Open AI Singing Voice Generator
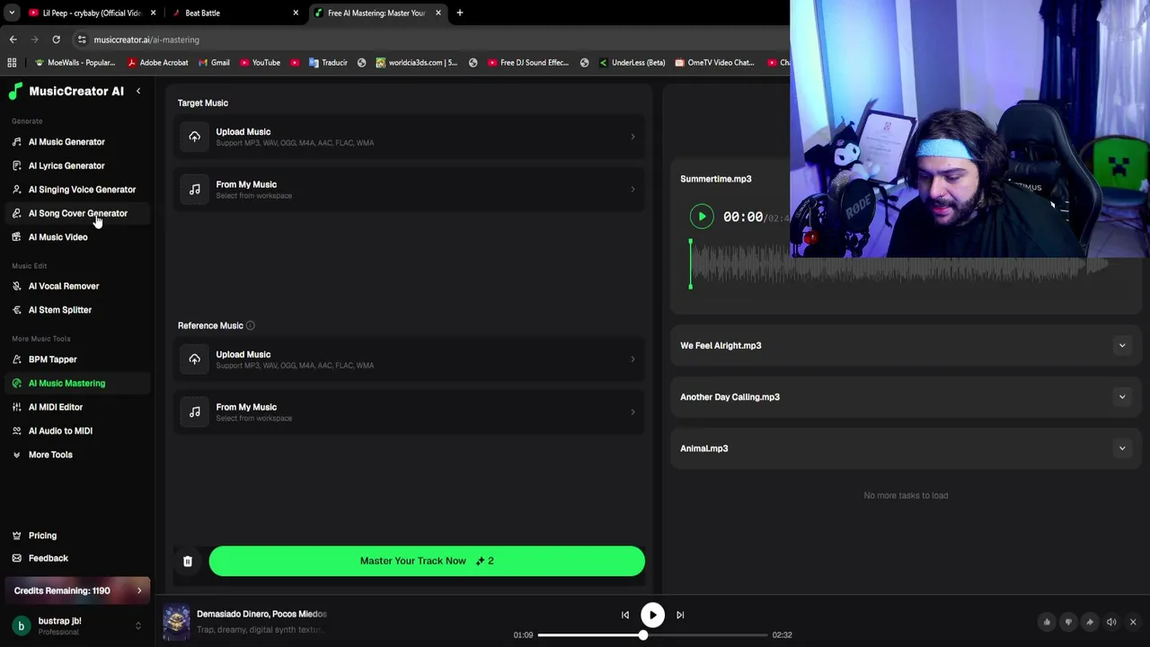The width and height of the screenshot is (1150, 647). tap(82, 190)
